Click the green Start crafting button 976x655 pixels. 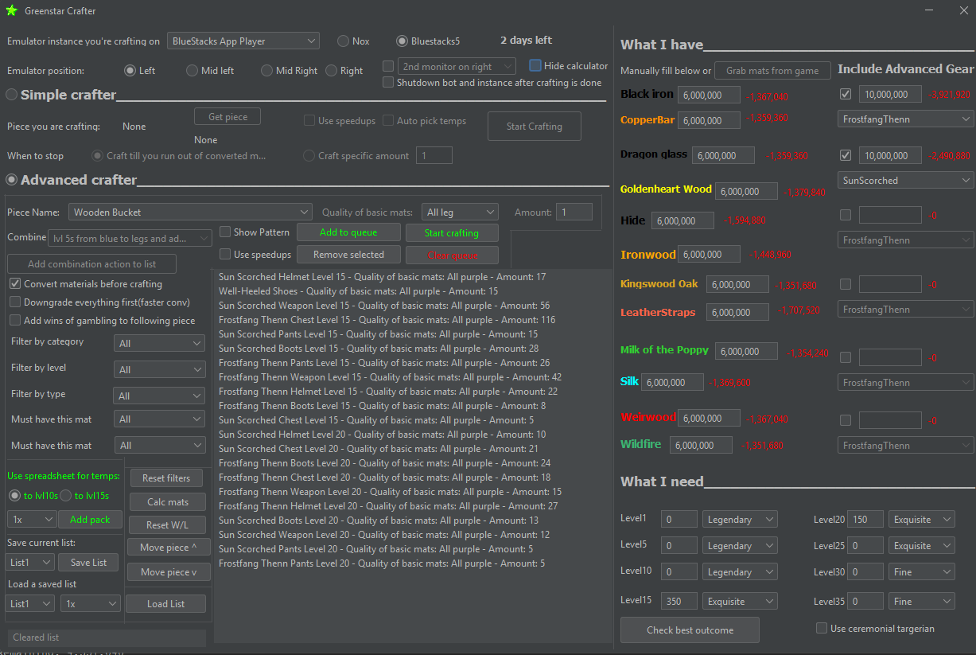451,232
